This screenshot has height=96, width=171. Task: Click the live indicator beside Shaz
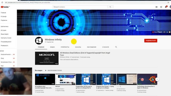(x=14, y=58)
